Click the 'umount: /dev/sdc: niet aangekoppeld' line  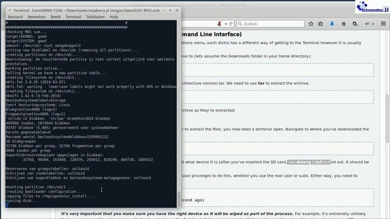(43, 46)
